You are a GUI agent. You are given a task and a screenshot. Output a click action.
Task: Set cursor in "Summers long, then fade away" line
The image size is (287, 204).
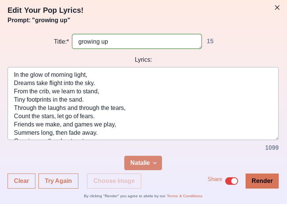click(x=56, y=133)
